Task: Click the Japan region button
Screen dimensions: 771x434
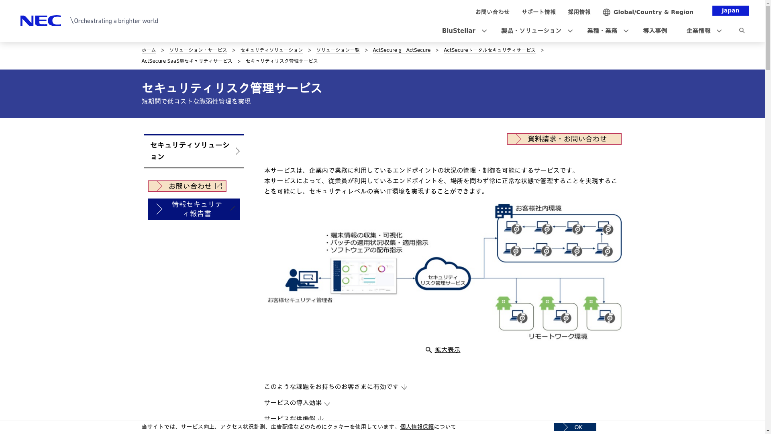Action: coord(730,10)
